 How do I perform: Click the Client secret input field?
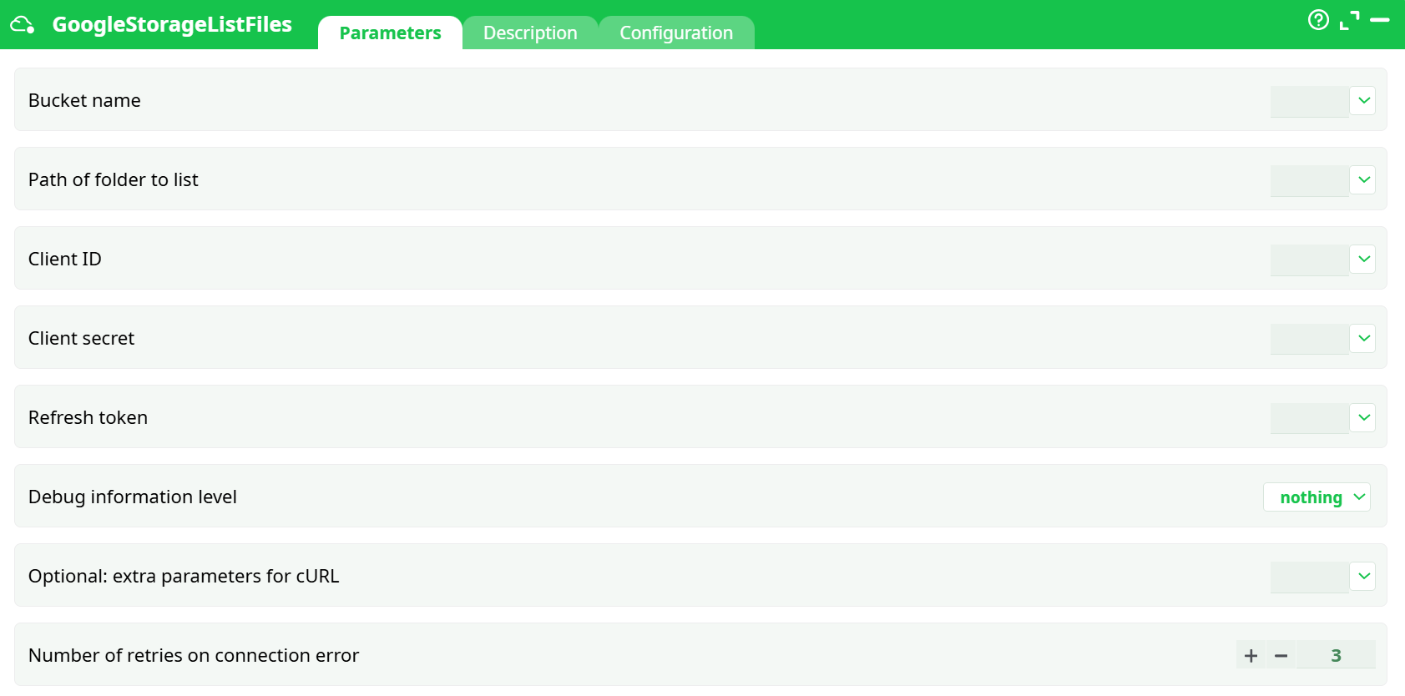pyautogui.click(x=1309, y=339)
